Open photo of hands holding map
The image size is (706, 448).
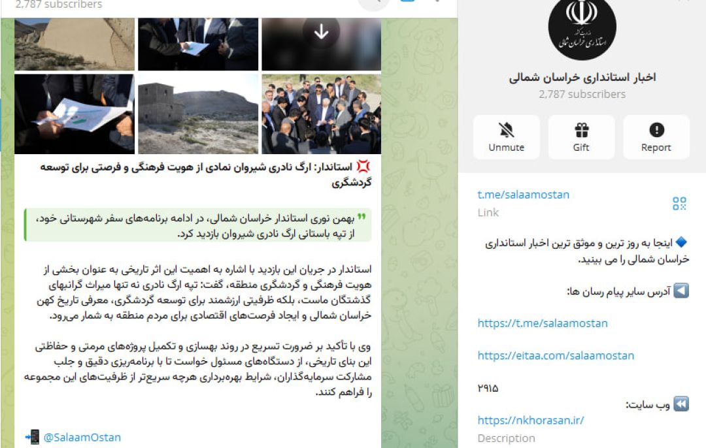(x=75, y=114)
